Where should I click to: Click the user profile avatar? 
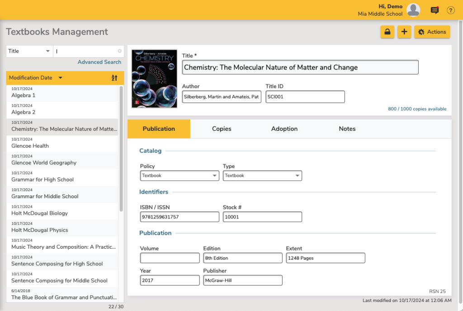coord(413,10)
